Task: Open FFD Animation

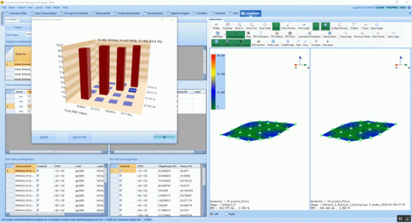Action: (x=261, y=34)
